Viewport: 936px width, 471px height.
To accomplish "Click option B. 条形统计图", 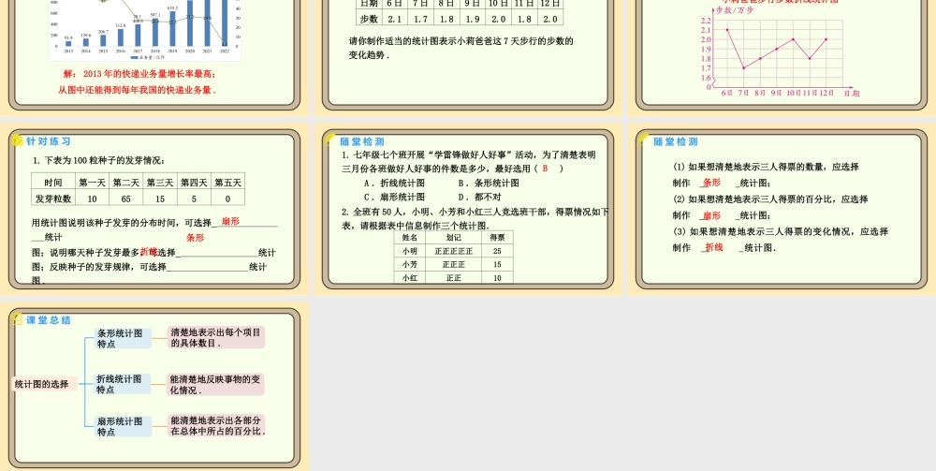I will pos(489,184).
